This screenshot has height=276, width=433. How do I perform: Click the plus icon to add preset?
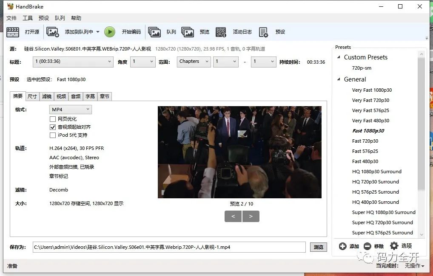click(342, 246)
